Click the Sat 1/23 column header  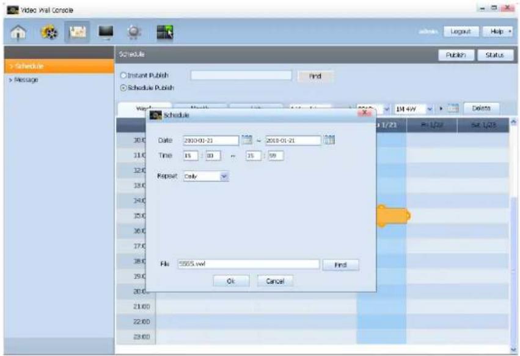tap(483, 125)
